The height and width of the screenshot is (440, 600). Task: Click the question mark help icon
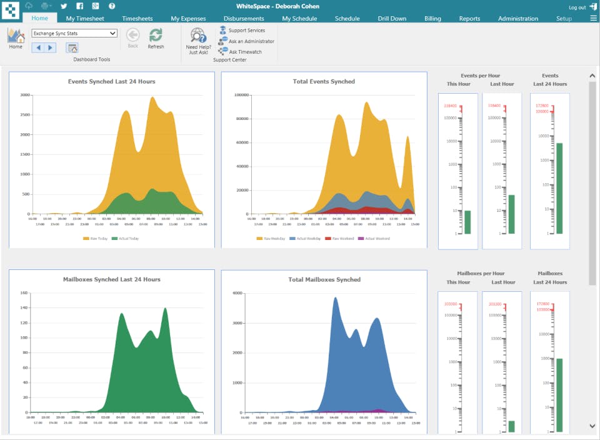click(x=111, y=6)
